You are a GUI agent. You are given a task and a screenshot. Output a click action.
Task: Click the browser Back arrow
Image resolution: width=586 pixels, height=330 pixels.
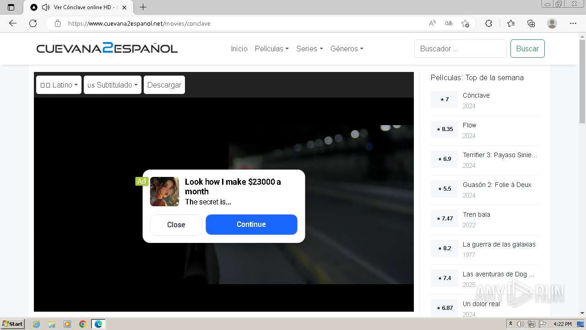13,23
